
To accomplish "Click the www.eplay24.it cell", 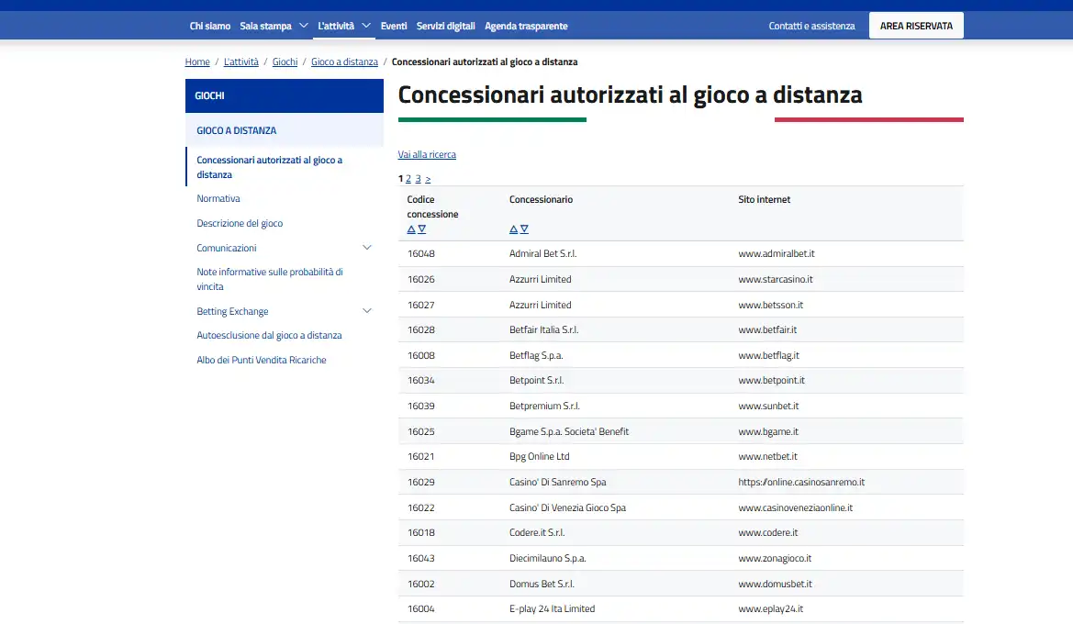I will coord(770,609).
